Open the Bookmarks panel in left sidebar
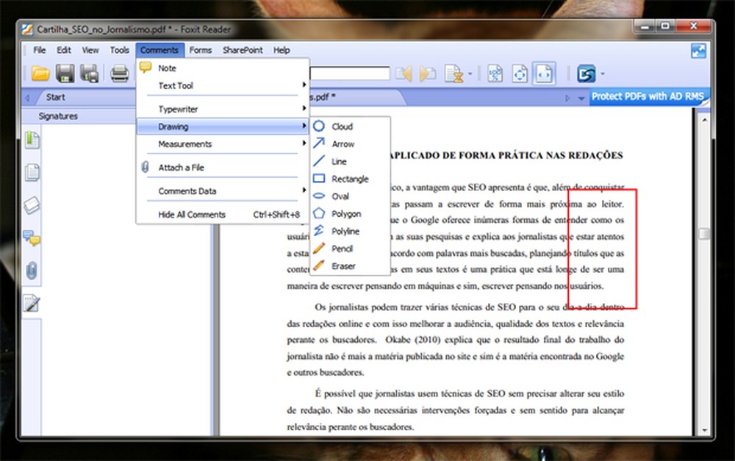This screenshot has width=735, height=461. (32, 140)
